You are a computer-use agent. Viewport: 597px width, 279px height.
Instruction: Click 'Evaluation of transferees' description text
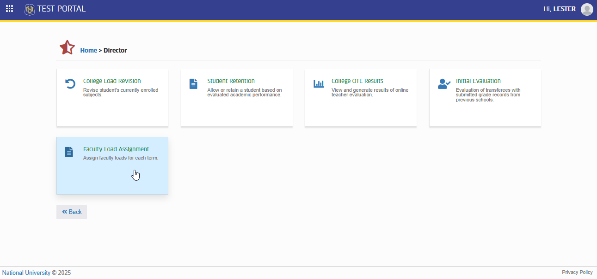[488, 95]
